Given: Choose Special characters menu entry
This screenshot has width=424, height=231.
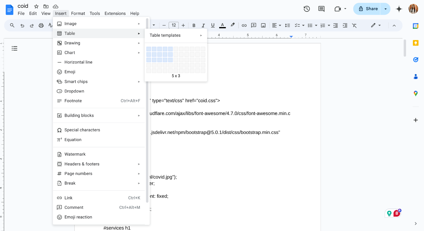Looking at the screenshot, I should (x=82, y=130).
